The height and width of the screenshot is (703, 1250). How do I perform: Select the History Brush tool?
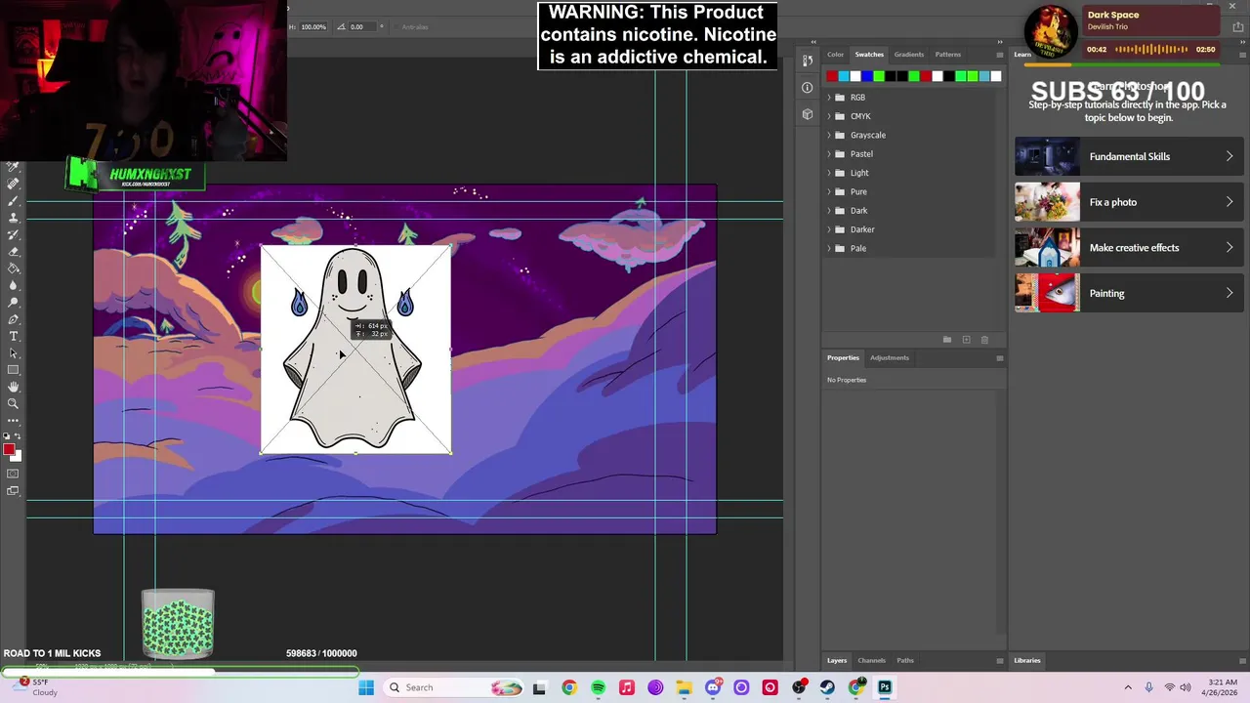(x=14, y=234)
